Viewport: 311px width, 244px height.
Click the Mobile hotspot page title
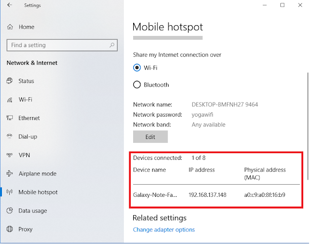pos(168,27)
